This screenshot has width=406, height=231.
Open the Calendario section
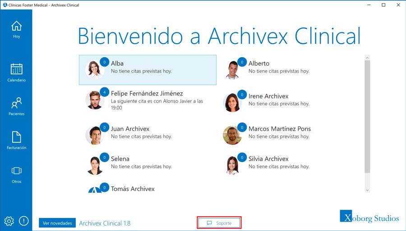16,72
